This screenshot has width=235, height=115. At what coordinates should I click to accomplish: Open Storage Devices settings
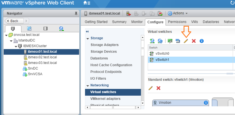[x=104, y=52]
